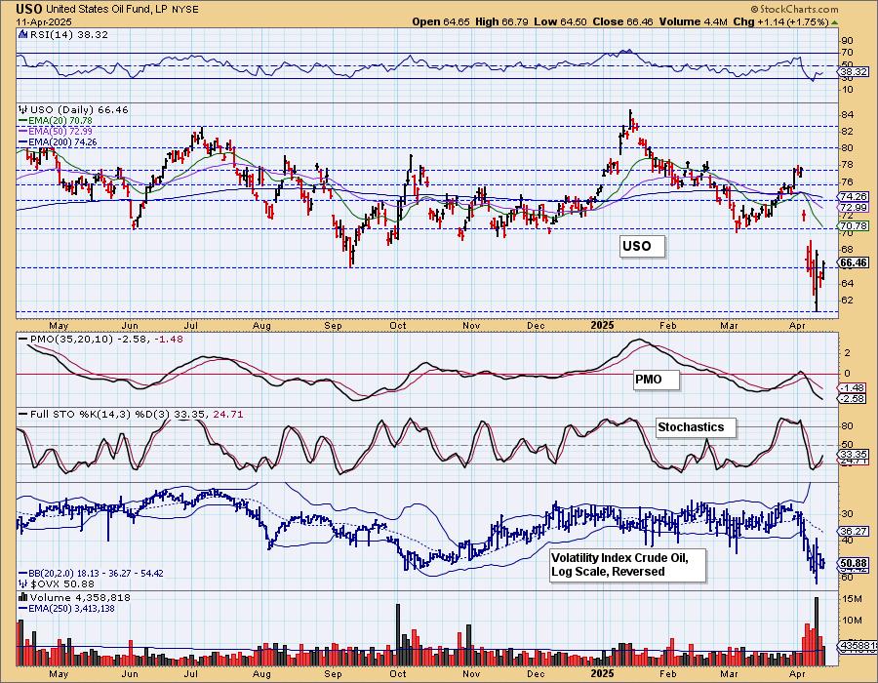Click the Sep label on bottom time axis

pos(334,673)
